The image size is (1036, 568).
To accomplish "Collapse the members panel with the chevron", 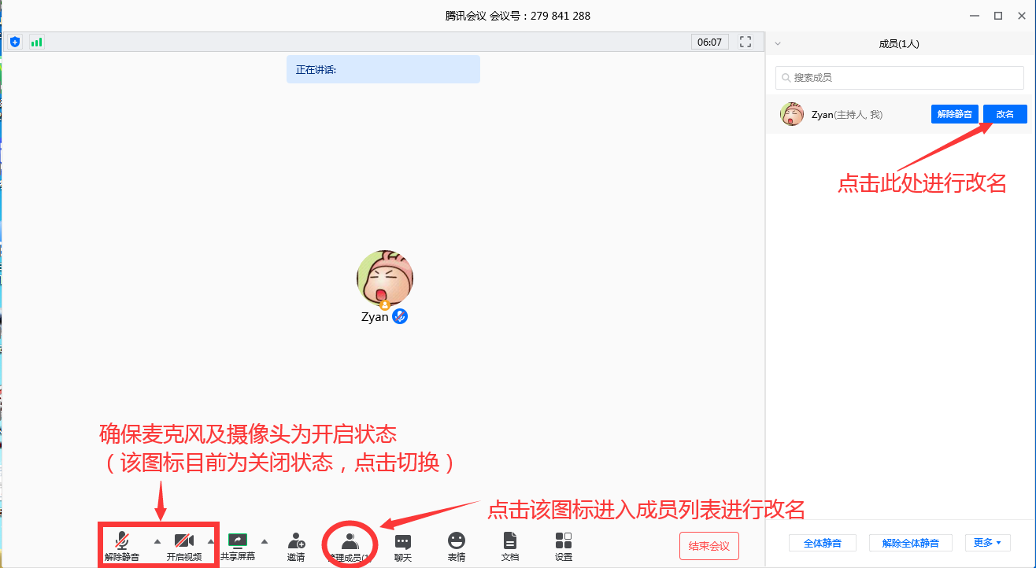I will 778,43.
